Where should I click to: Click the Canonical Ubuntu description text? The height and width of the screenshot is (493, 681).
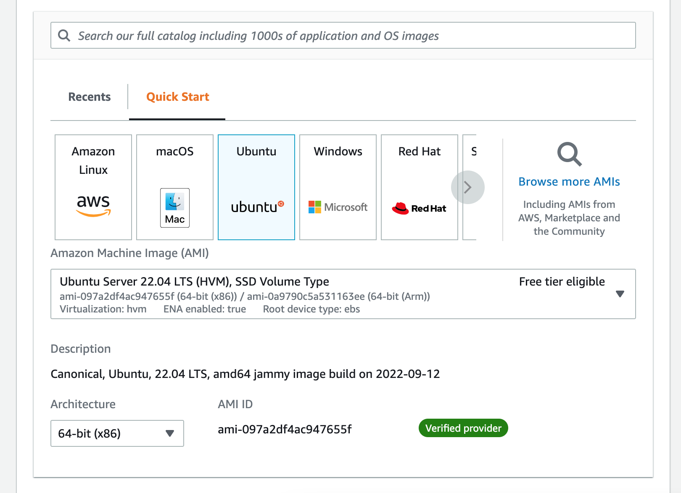point(245,374)
